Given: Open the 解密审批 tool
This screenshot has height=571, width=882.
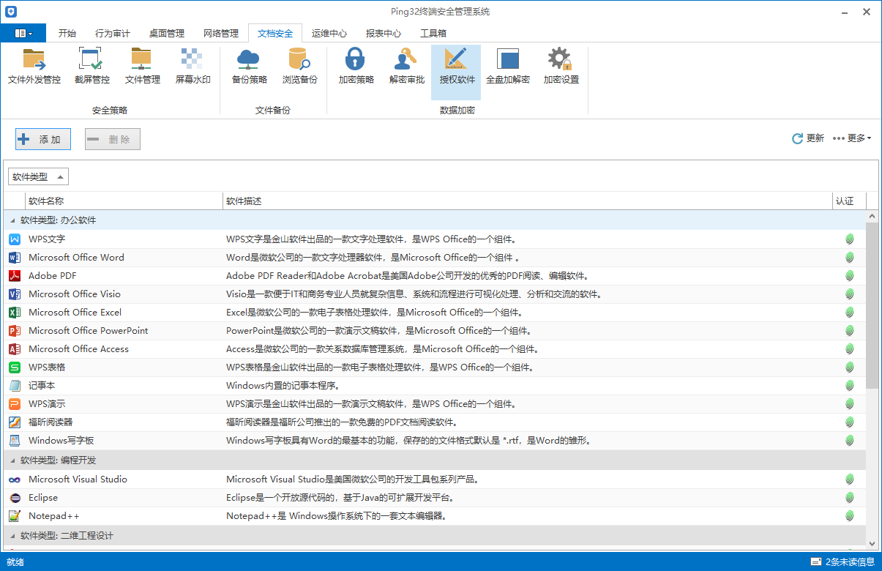Looking at the screenshot, I should (x=406, y=66).
